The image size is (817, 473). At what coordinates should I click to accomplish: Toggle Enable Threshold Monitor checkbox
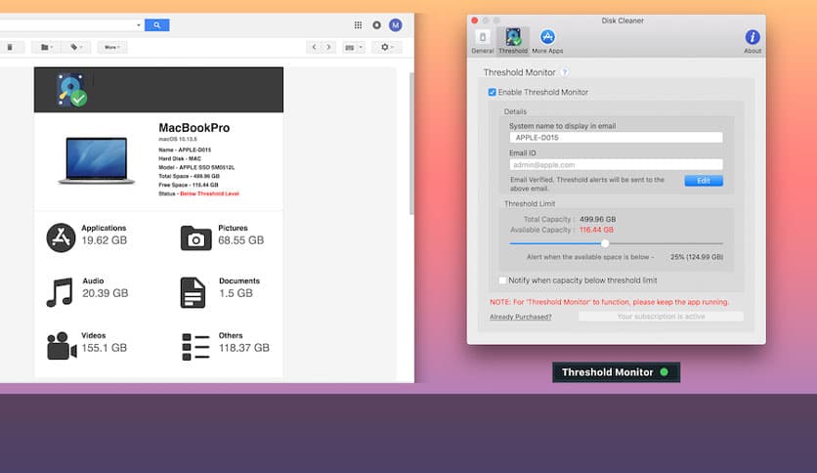point(492,92)
